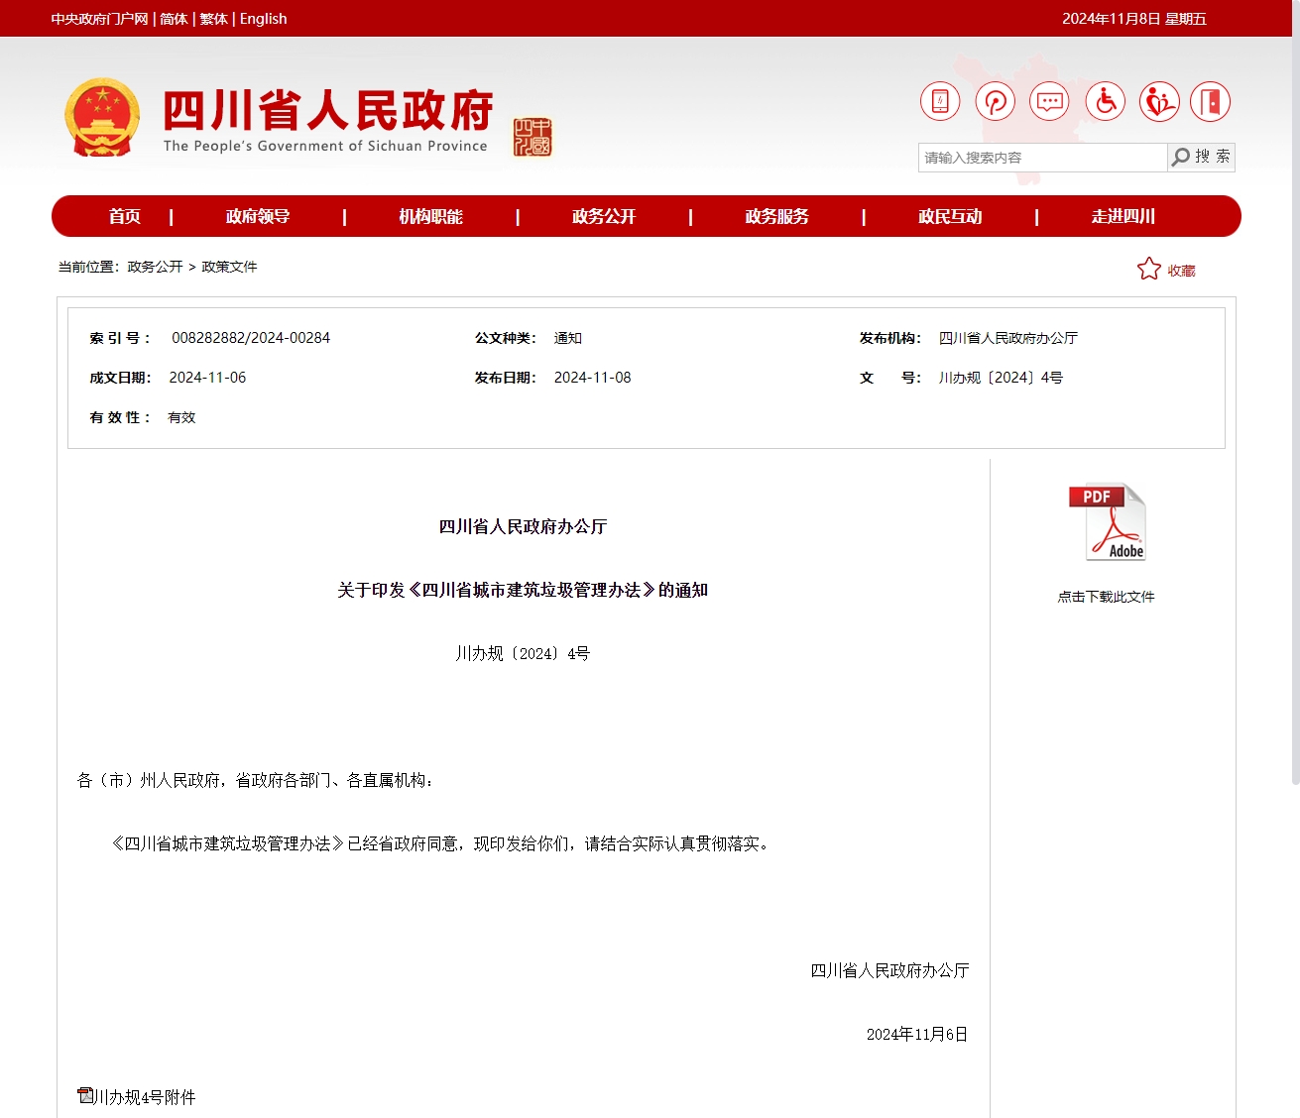Select 政府领导 in the navigation bar
1300x1118 pixels.
[x=258, y=216]
